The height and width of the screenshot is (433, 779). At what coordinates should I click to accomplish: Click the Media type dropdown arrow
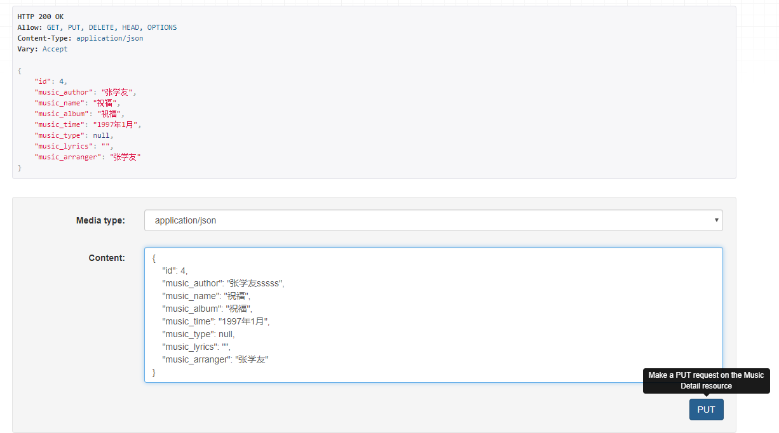point(717,220)
